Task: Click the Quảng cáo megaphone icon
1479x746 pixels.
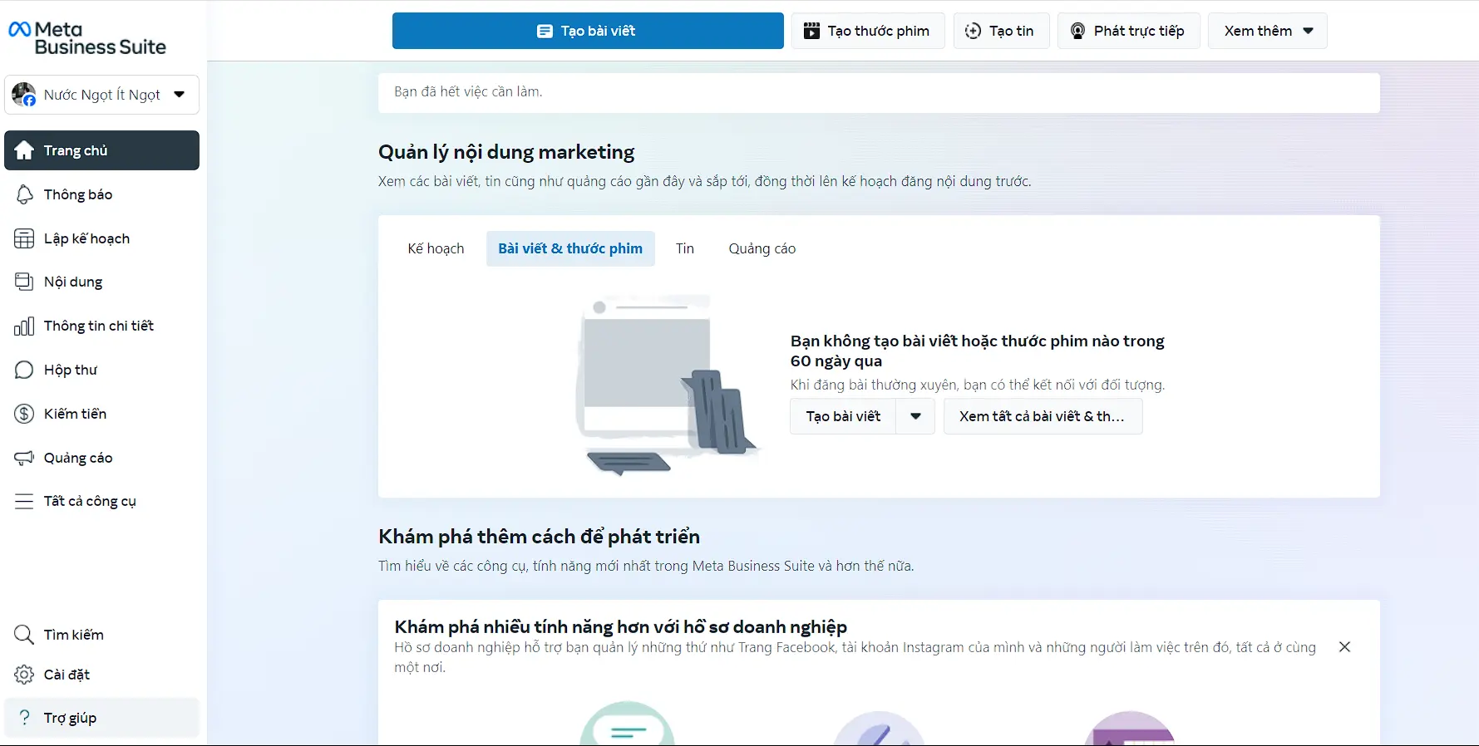Action: point(24,458)
